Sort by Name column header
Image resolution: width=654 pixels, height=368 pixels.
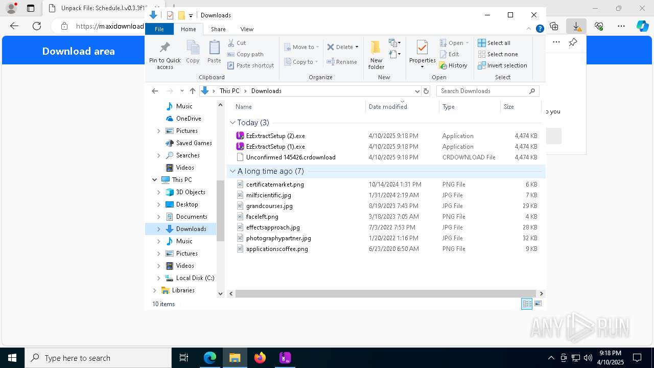tap(299, 107)
